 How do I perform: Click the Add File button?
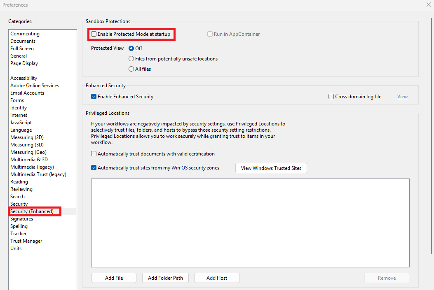(x=114, y=278)
